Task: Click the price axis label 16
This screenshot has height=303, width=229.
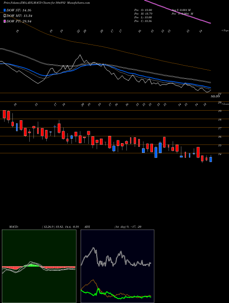Action: coord(219,137)
